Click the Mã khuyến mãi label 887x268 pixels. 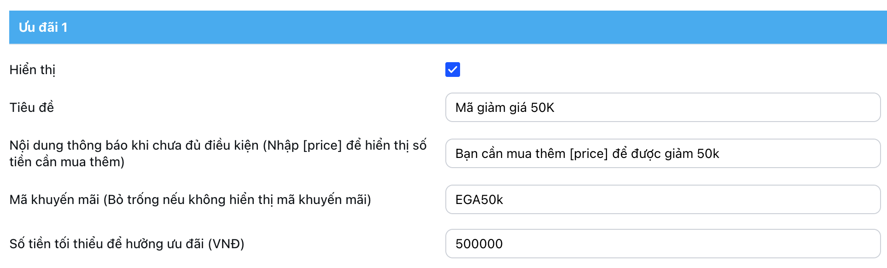pos(54,200)
